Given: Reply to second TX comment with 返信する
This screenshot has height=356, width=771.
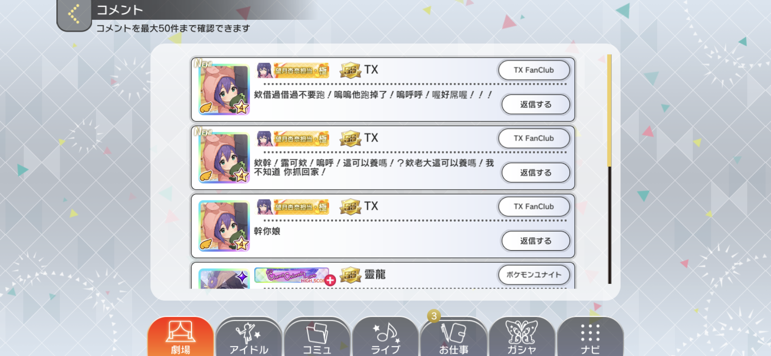Looking at the screenshot, I should 536,173.
